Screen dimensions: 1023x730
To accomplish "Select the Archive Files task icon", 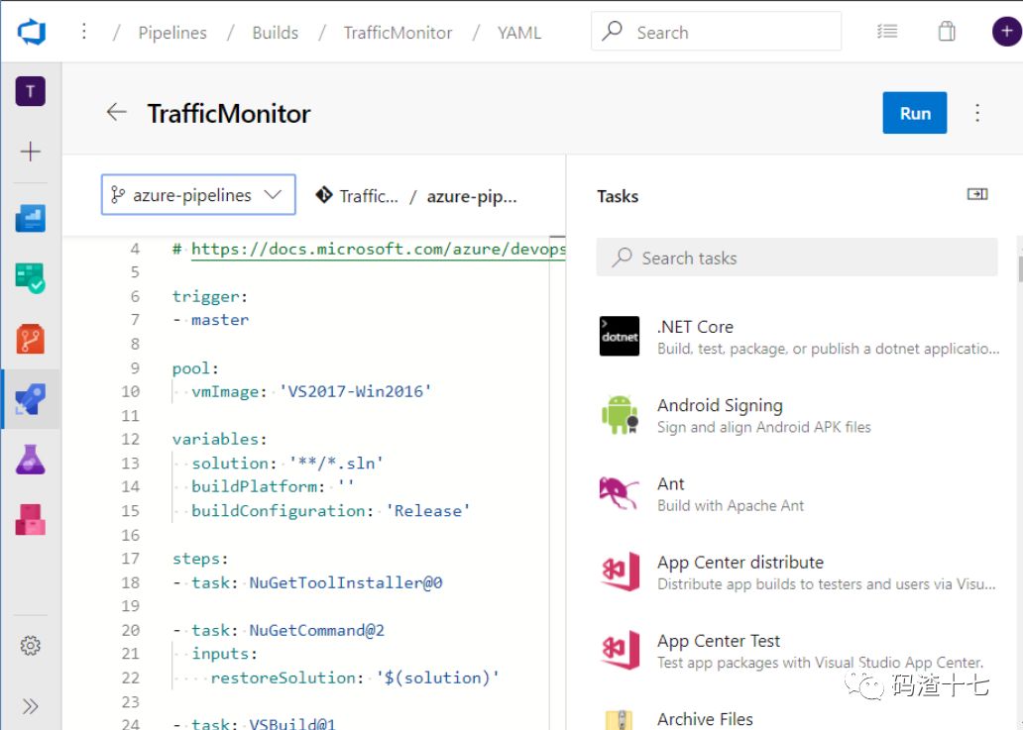I will 620,719.
